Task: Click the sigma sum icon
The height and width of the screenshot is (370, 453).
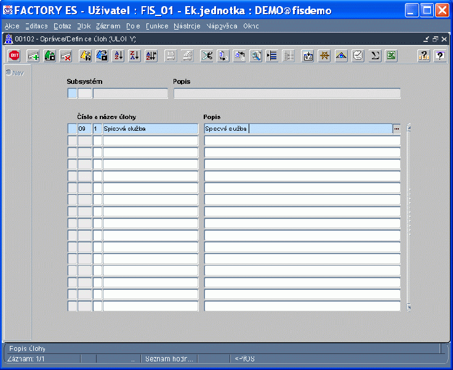Action: click(x=375, y=55)
